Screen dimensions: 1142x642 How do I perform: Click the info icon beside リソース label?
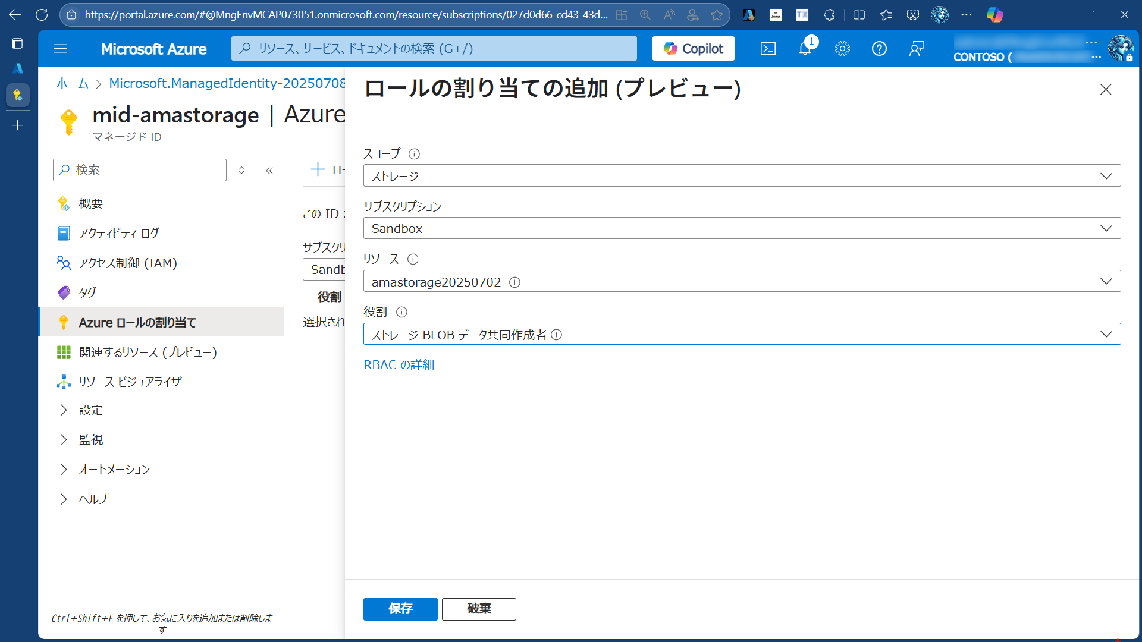(413, 259)
